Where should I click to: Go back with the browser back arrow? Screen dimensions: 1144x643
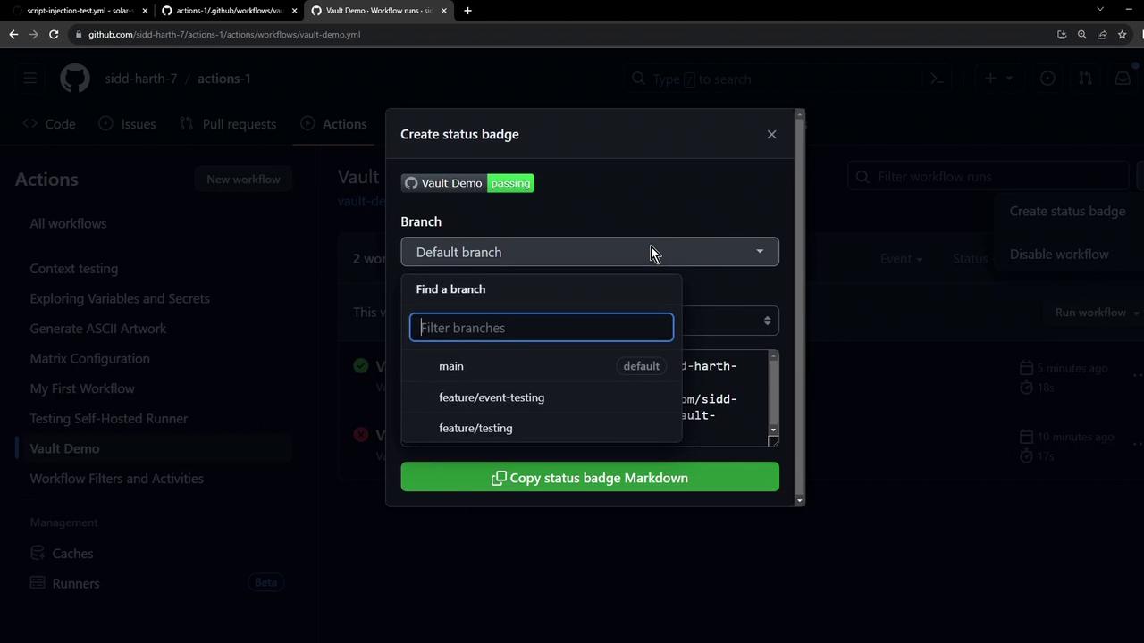pyautogui.click(x=13, y=34)
